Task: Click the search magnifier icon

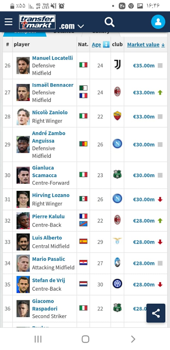Action: coord(109,22)
